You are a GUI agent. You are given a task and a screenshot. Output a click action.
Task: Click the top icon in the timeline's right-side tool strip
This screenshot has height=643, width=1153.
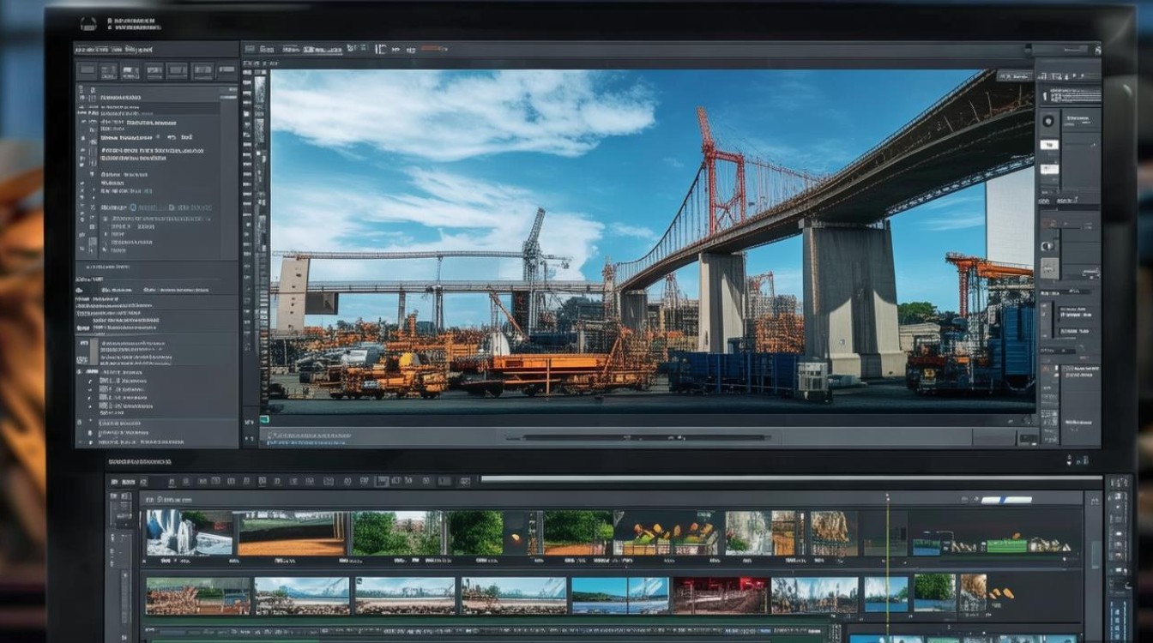[1118, 484]
